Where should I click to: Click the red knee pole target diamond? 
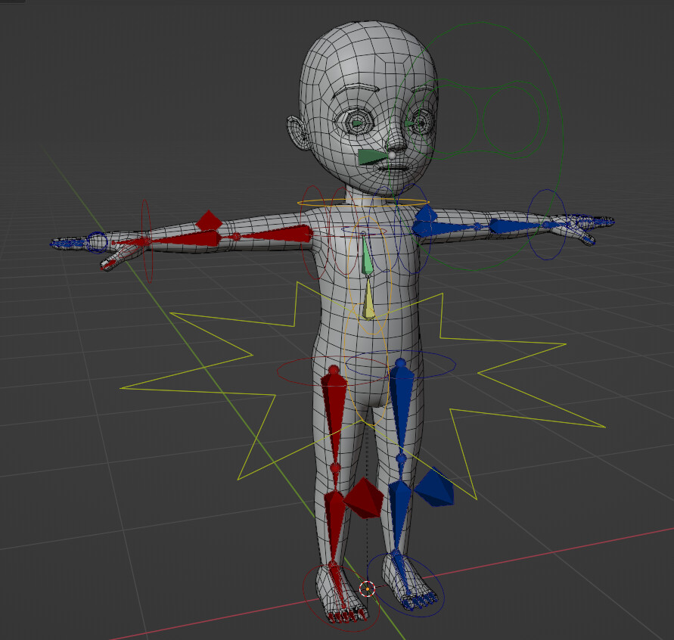click(x=362, y=496)
